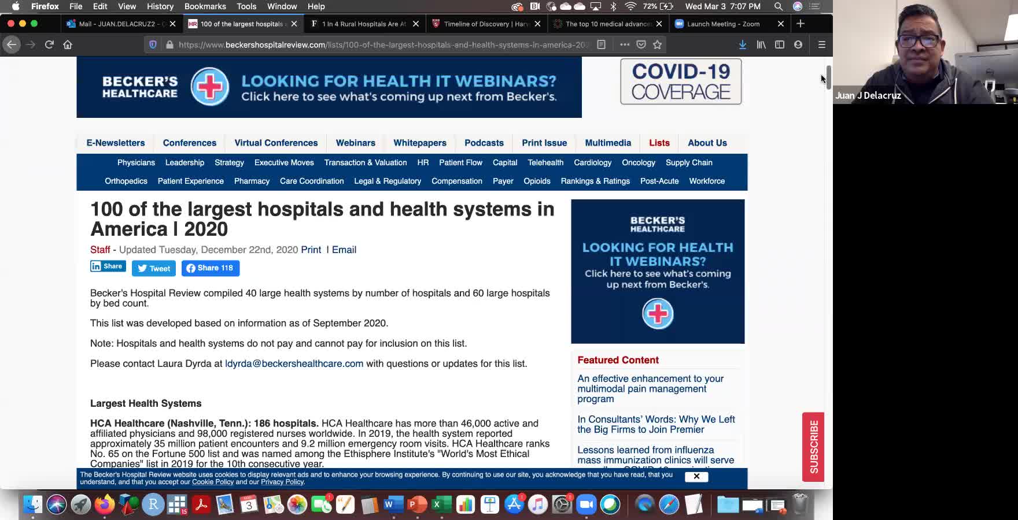Tweet this article
Screen dimensions: 1018x520
point(154,268)
